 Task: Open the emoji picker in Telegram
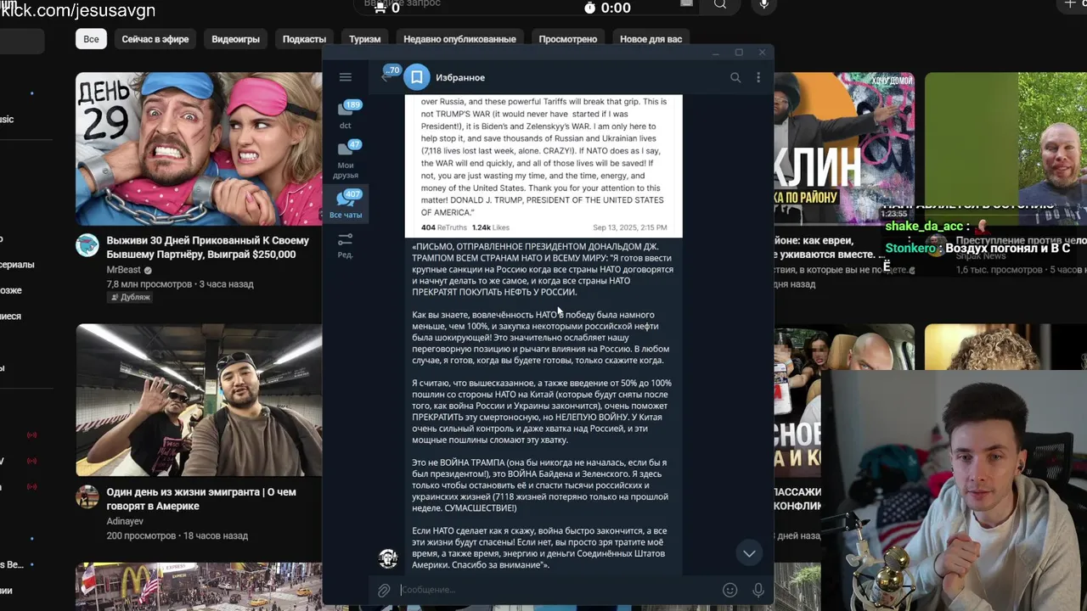(729, 590)
